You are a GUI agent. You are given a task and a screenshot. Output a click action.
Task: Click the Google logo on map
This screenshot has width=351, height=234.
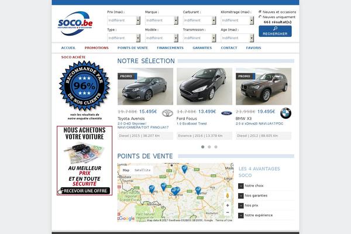pyautogui.click(x=126, y=218)
